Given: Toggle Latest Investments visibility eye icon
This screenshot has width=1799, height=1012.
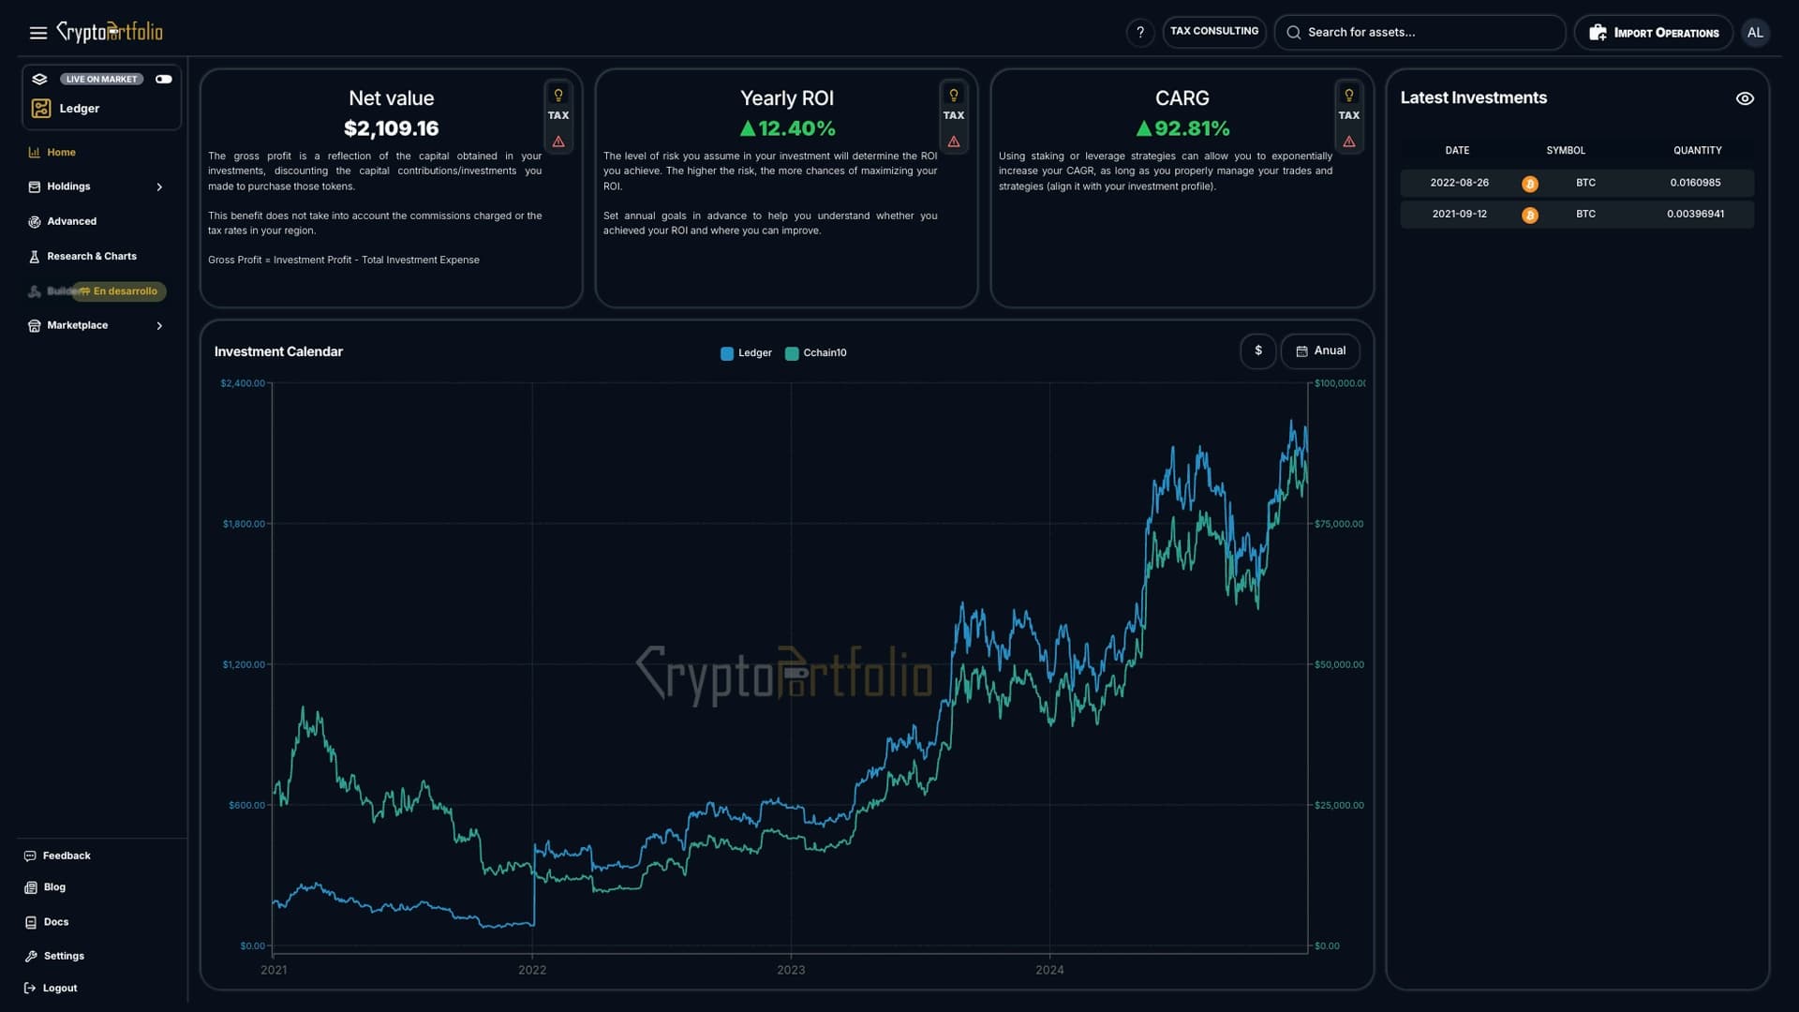Looking at the screenshot, I should click(1746, 98).
